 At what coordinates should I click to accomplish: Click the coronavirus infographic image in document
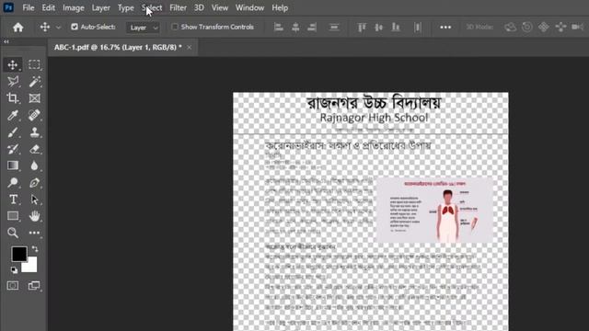point(434,211)
